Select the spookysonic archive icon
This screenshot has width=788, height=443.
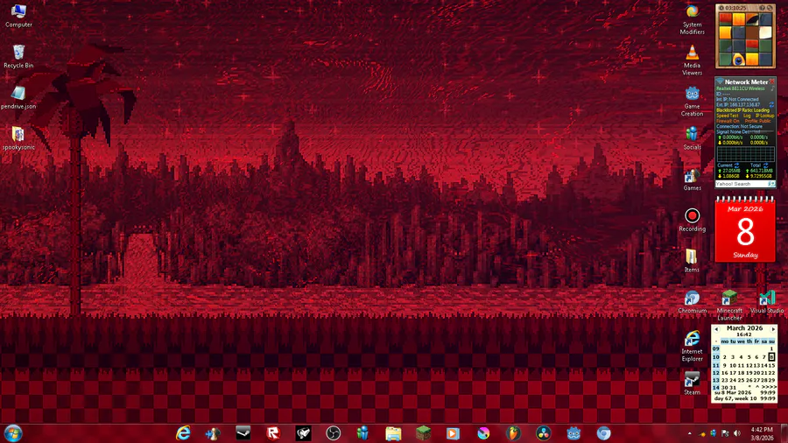(x=18, y=138)
